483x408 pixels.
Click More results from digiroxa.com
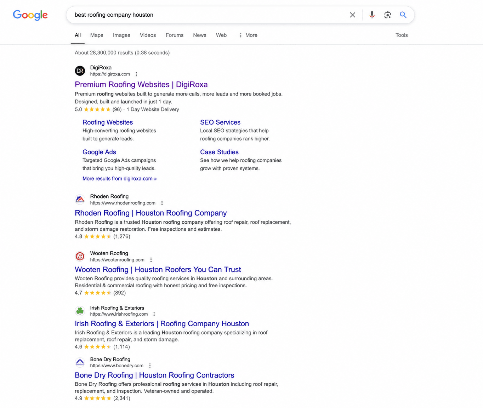point(119,179)
